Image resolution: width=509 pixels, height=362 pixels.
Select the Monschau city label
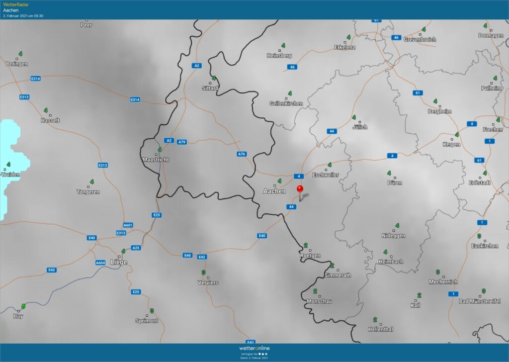pos(319,301)
